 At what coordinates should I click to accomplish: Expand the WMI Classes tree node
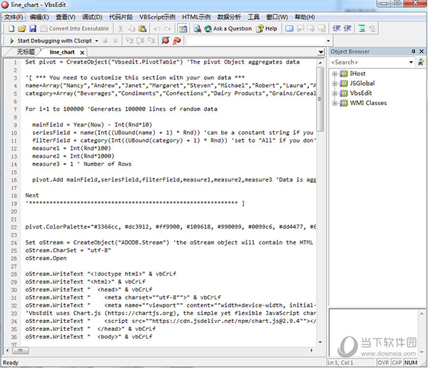335,103
